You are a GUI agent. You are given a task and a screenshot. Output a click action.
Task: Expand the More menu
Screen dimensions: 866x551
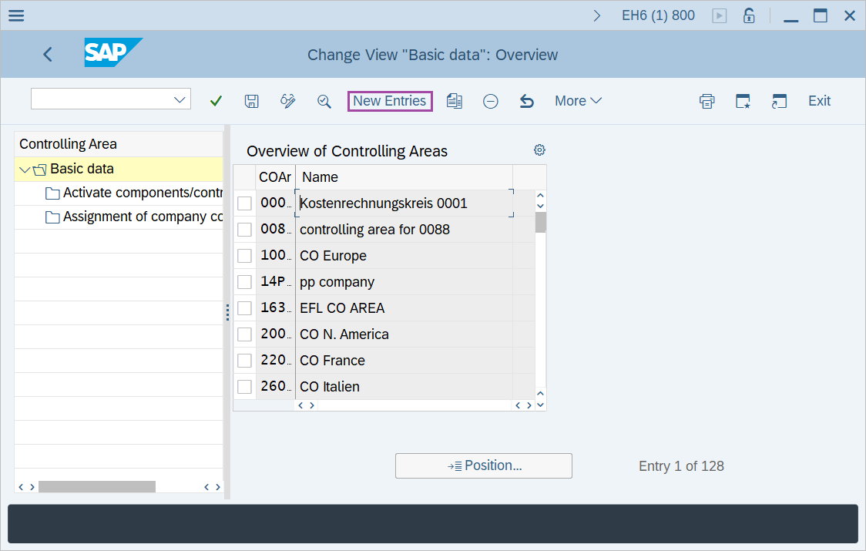[x=578, y=101]
